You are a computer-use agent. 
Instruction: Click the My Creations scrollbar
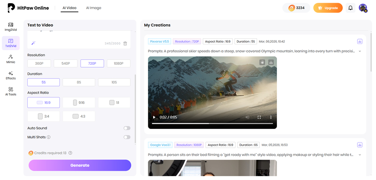tap(371, 53)
